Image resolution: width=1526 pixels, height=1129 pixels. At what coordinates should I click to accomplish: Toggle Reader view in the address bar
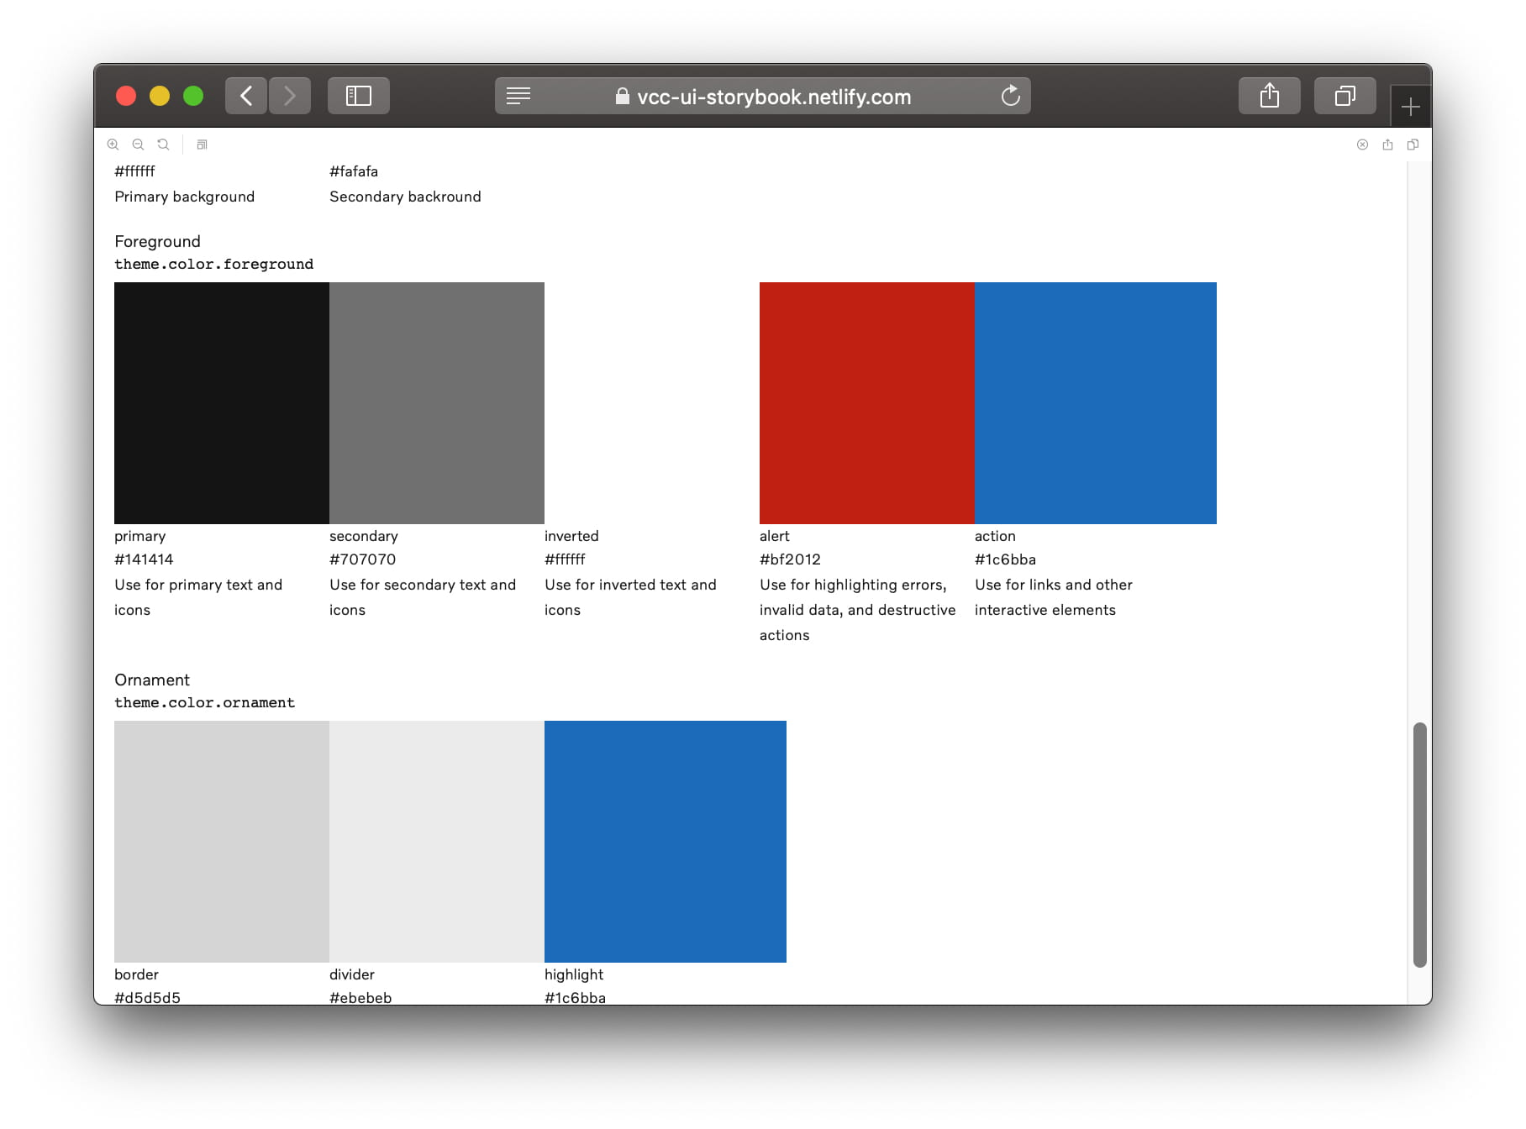518,96
